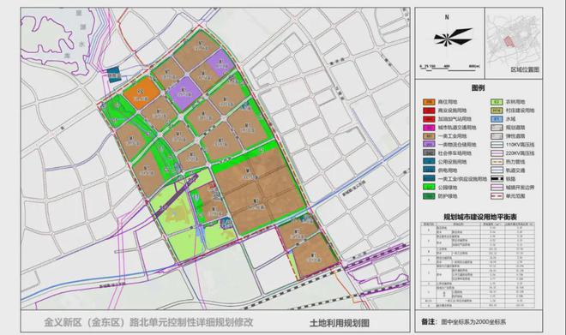
Task: Click the blue 水域 legend swatch
Action: pos(497,119)
